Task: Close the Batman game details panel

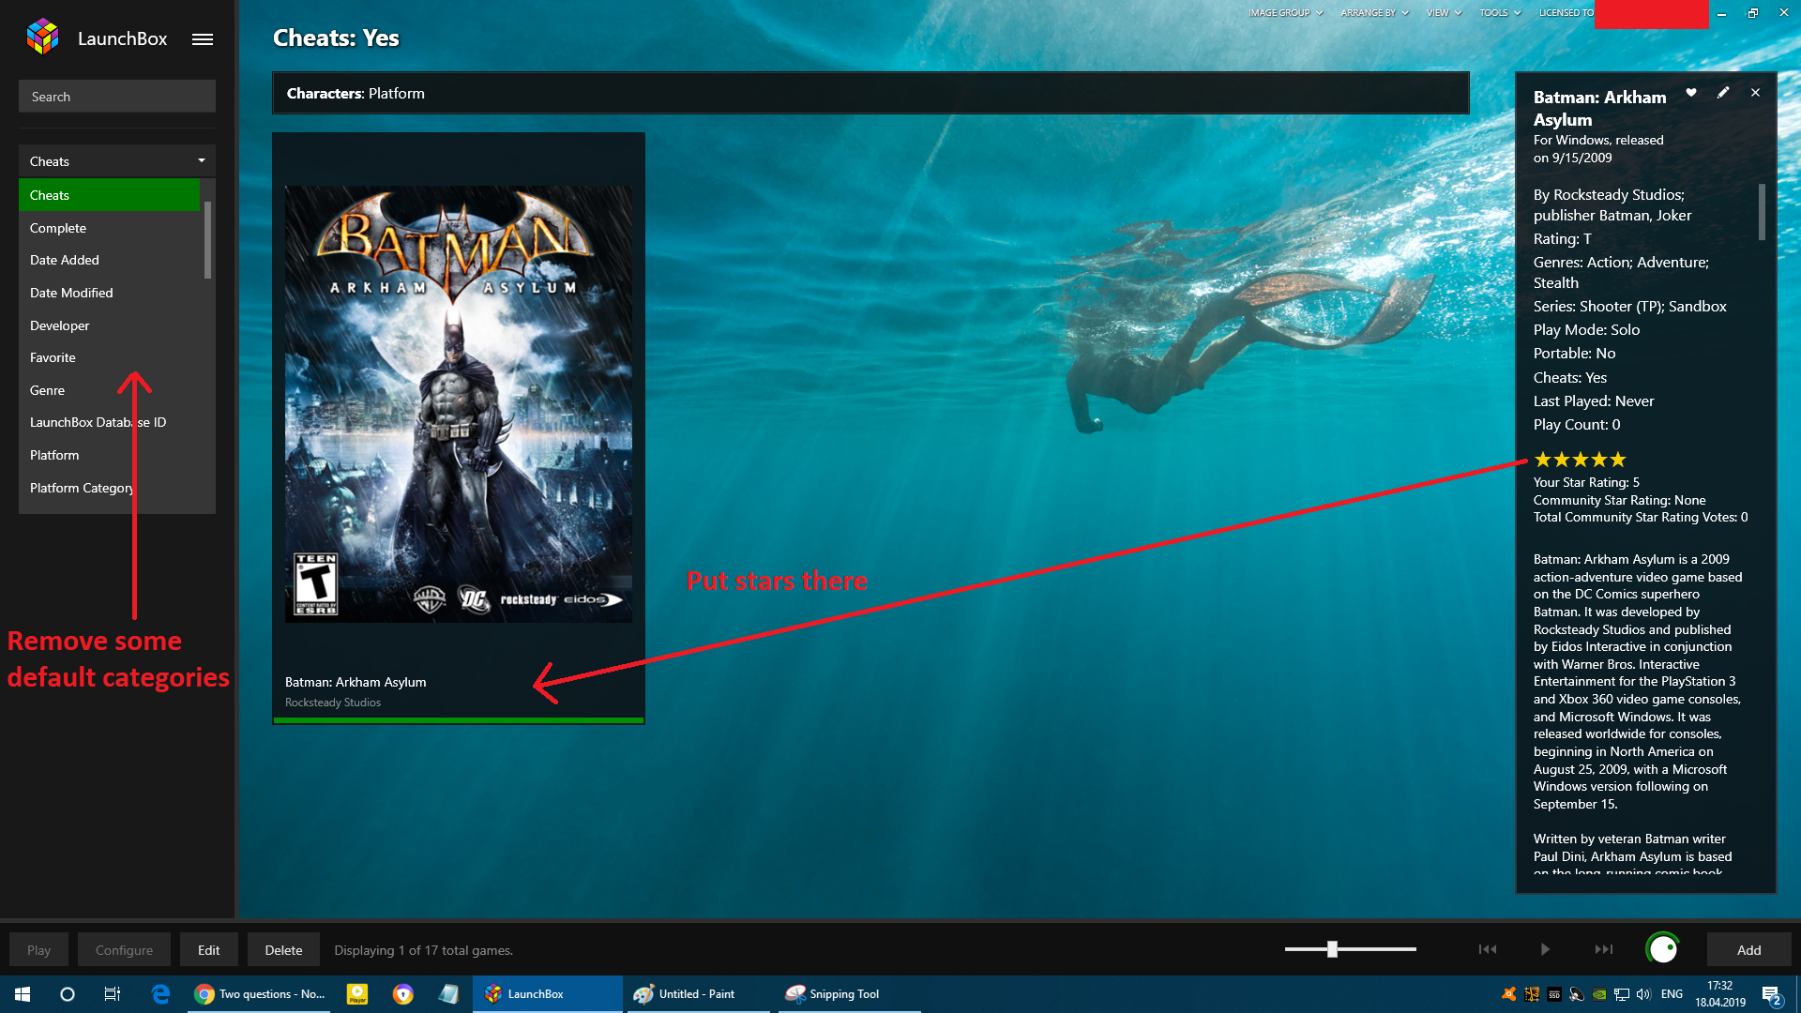Action: tap(1755, 92)
